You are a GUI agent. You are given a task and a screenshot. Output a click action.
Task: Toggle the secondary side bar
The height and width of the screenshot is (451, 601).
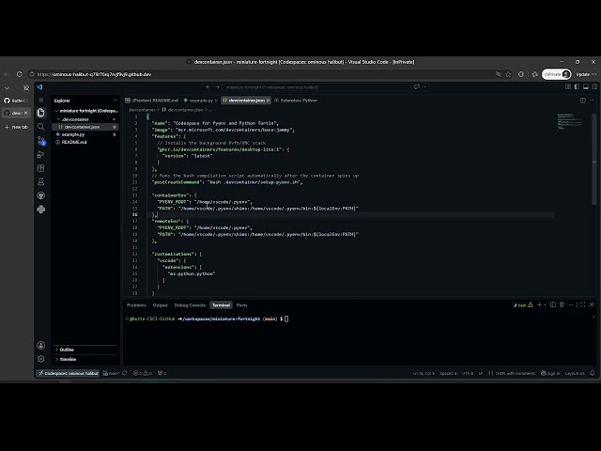click(x=594, y=86)
